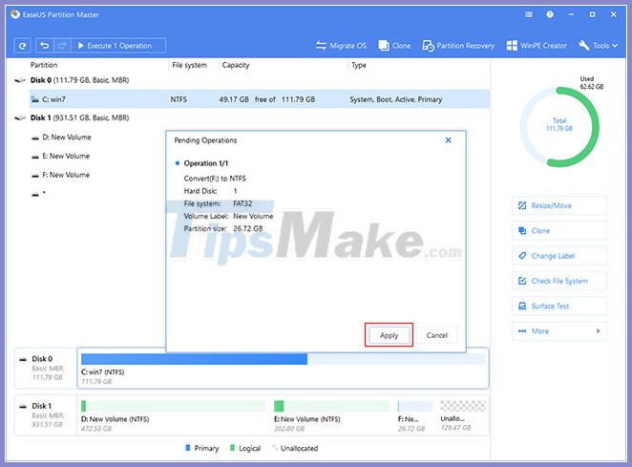
Task: Start Surface Test from the side panel
Action: [558, 306]
